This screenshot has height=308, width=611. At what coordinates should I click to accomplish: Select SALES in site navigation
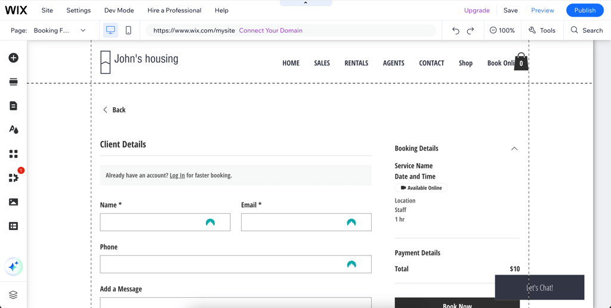(x=322, y=63)
